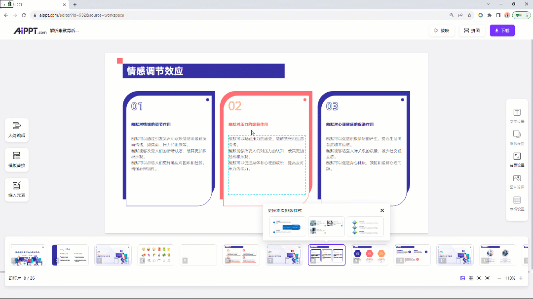Open the 大纲编辑 outline editing panel
533x299 pixels.
(x=16, y=130)
